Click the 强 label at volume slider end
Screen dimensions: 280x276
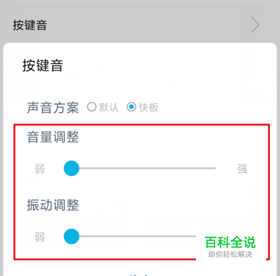coord(242,169)
